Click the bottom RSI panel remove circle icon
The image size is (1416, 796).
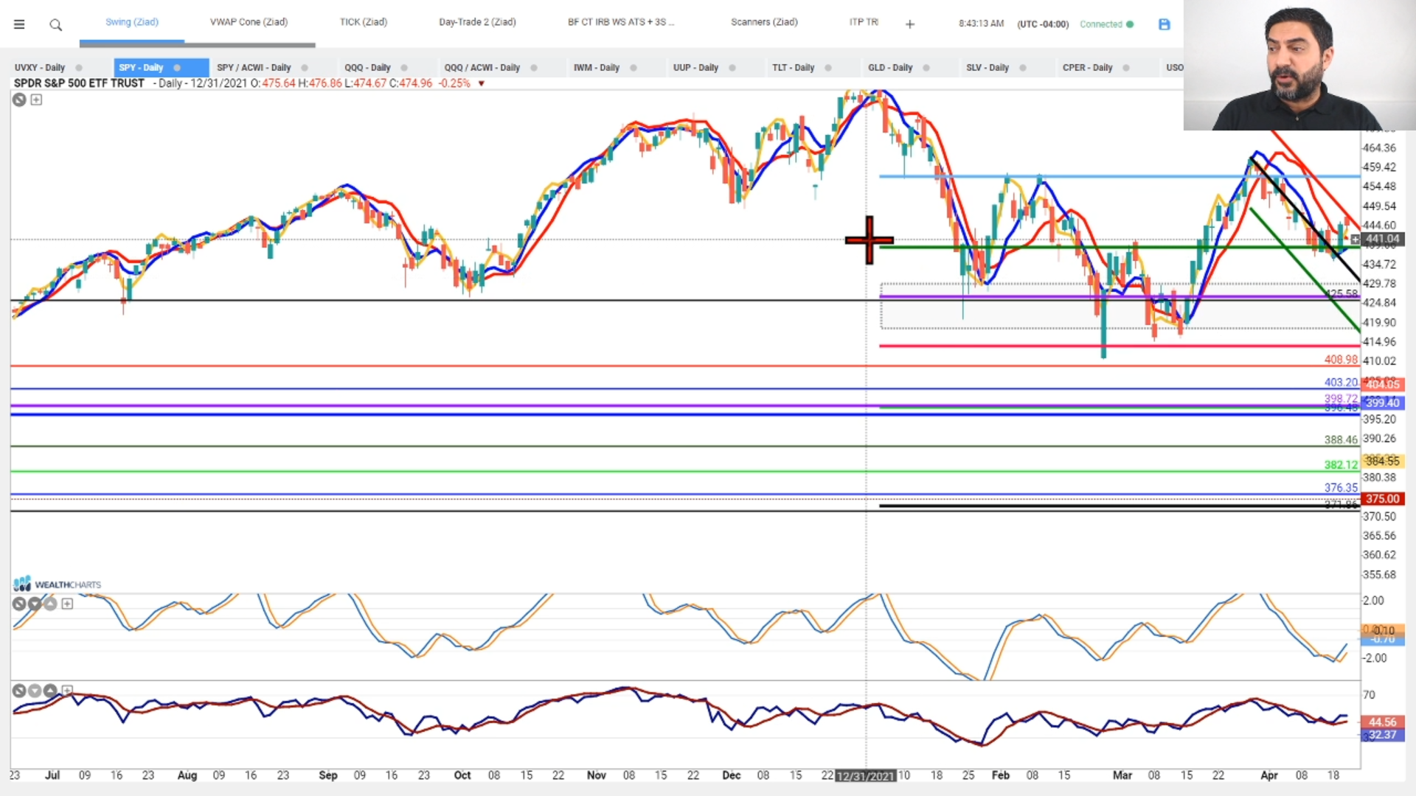coord(19,691)
